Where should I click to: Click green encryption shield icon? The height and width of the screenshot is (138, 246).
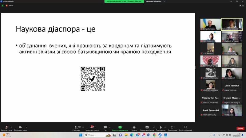[x=2, y=6]
